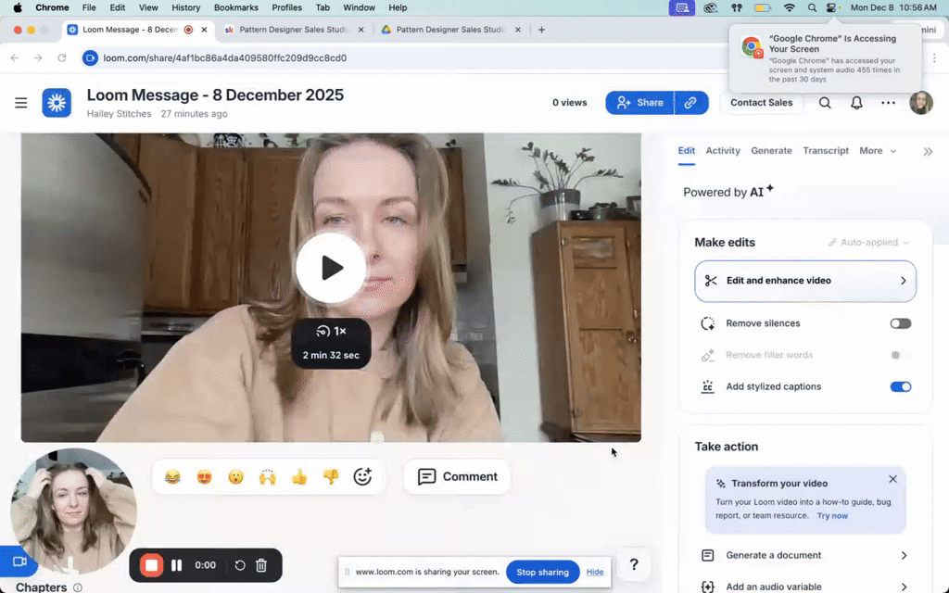
Task: Open notifications bell icon
Action: tap(856, 103)
